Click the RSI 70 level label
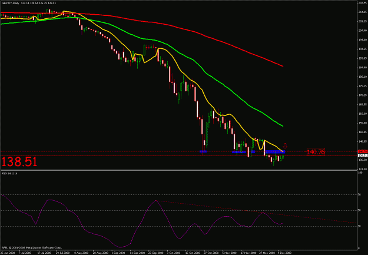The image size is (368, 255). point(359,195)
